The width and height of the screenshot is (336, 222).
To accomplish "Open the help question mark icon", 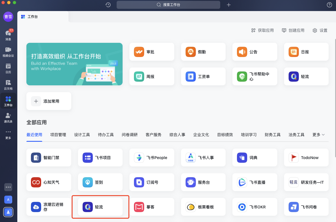I will click(x=329, y=5).
